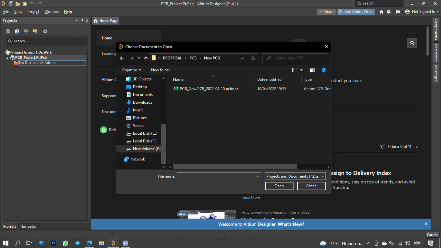This screenshot has width=441, height=248.
Task: Pin the Projects panel with pushpin icon
Action: pyautogui.click(x=82, y=20)
